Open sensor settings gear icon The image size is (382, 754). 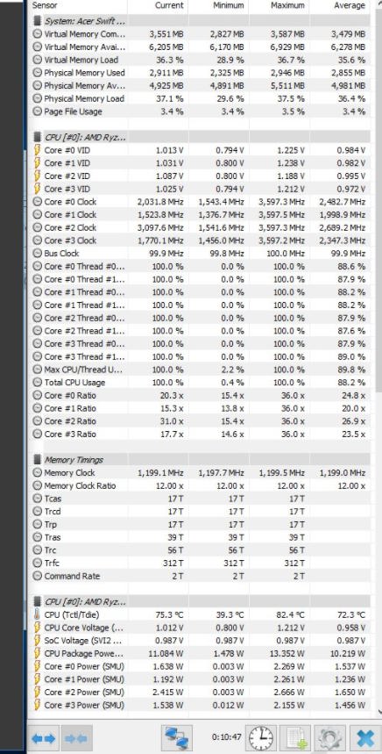(x=329, y=738)
